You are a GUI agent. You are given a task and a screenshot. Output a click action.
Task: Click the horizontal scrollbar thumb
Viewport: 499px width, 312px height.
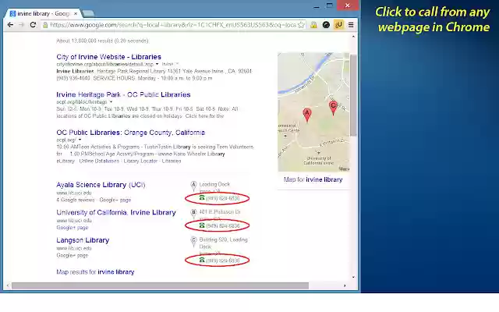(x=160, y=286)
